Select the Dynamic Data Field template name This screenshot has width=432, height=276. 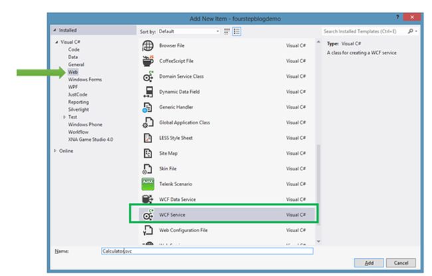[179, 92]
